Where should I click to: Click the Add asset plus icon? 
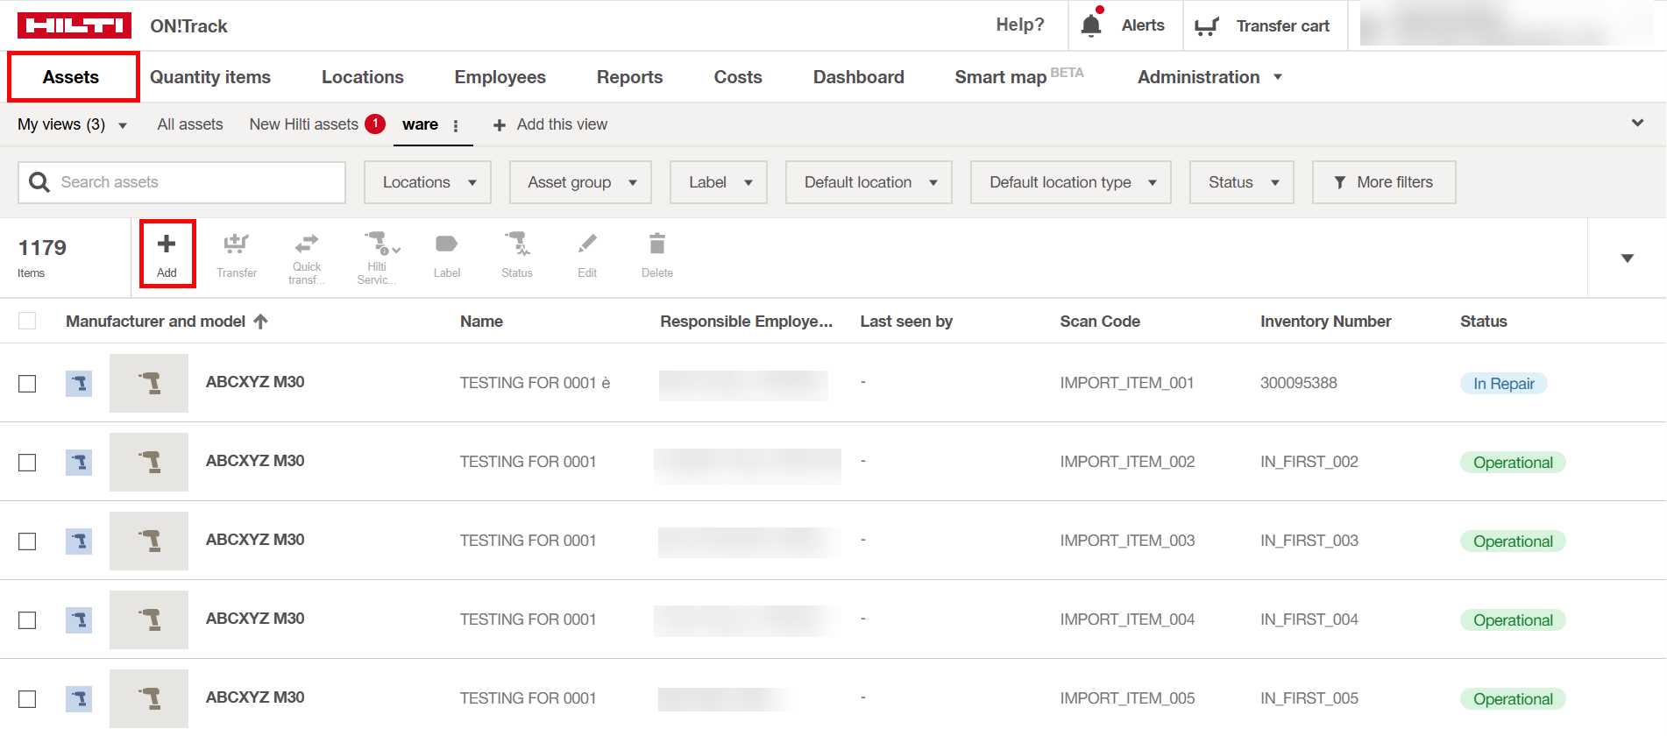(x=167, y=244)
